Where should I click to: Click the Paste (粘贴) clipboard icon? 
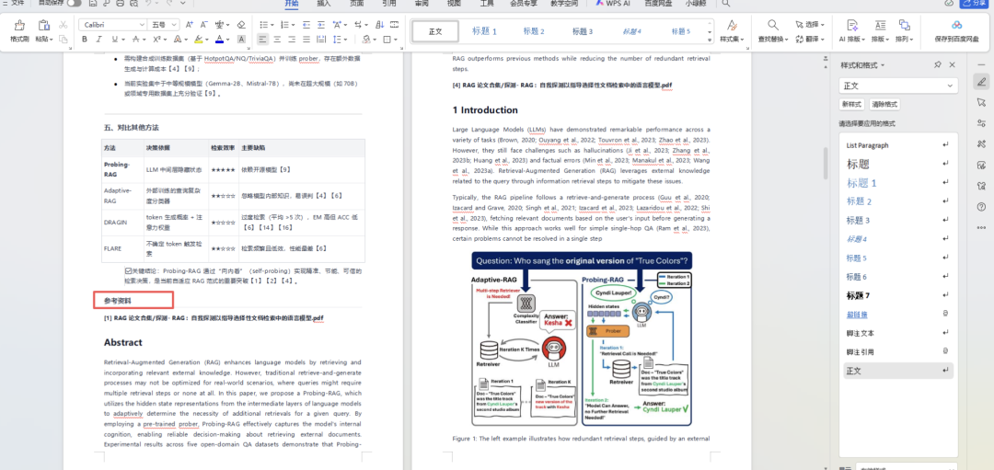[44, 26]
